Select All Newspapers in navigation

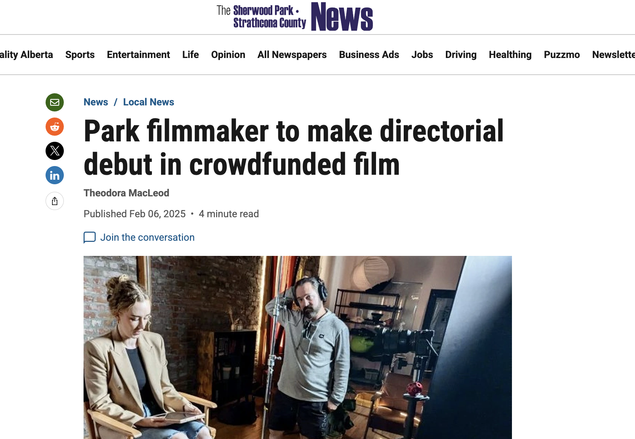292,55
